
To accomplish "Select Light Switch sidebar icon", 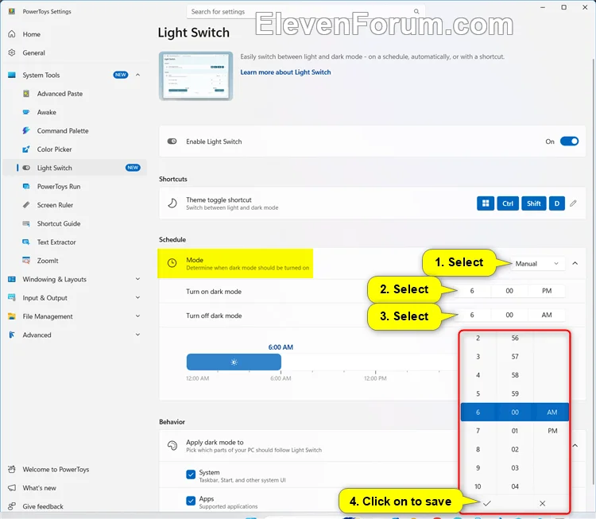I will 26,168.
